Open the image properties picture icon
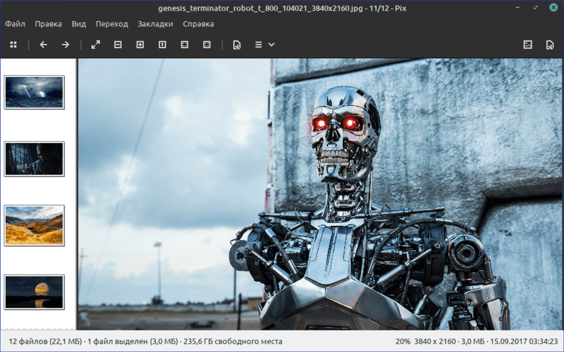The image size is (564, 352). click(528, 44)
